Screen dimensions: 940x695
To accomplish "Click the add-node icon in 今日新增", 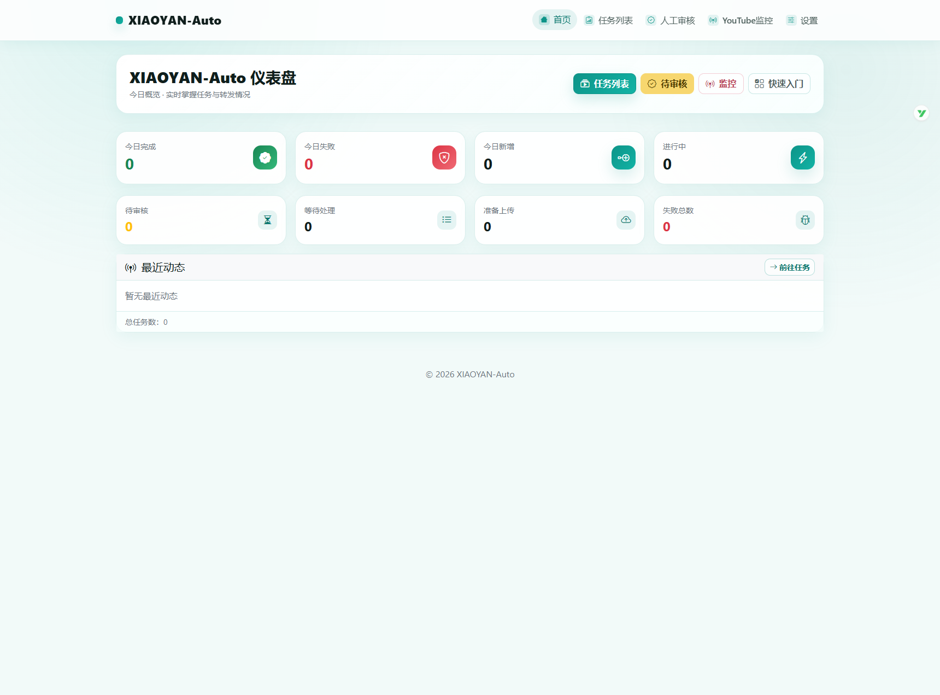I will tap(624, 157).
